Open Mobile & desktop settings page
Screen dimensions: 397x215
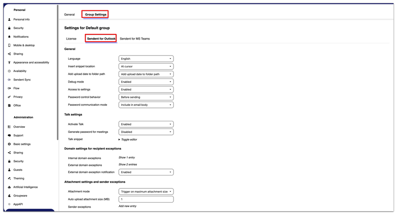tap(24, 45)
